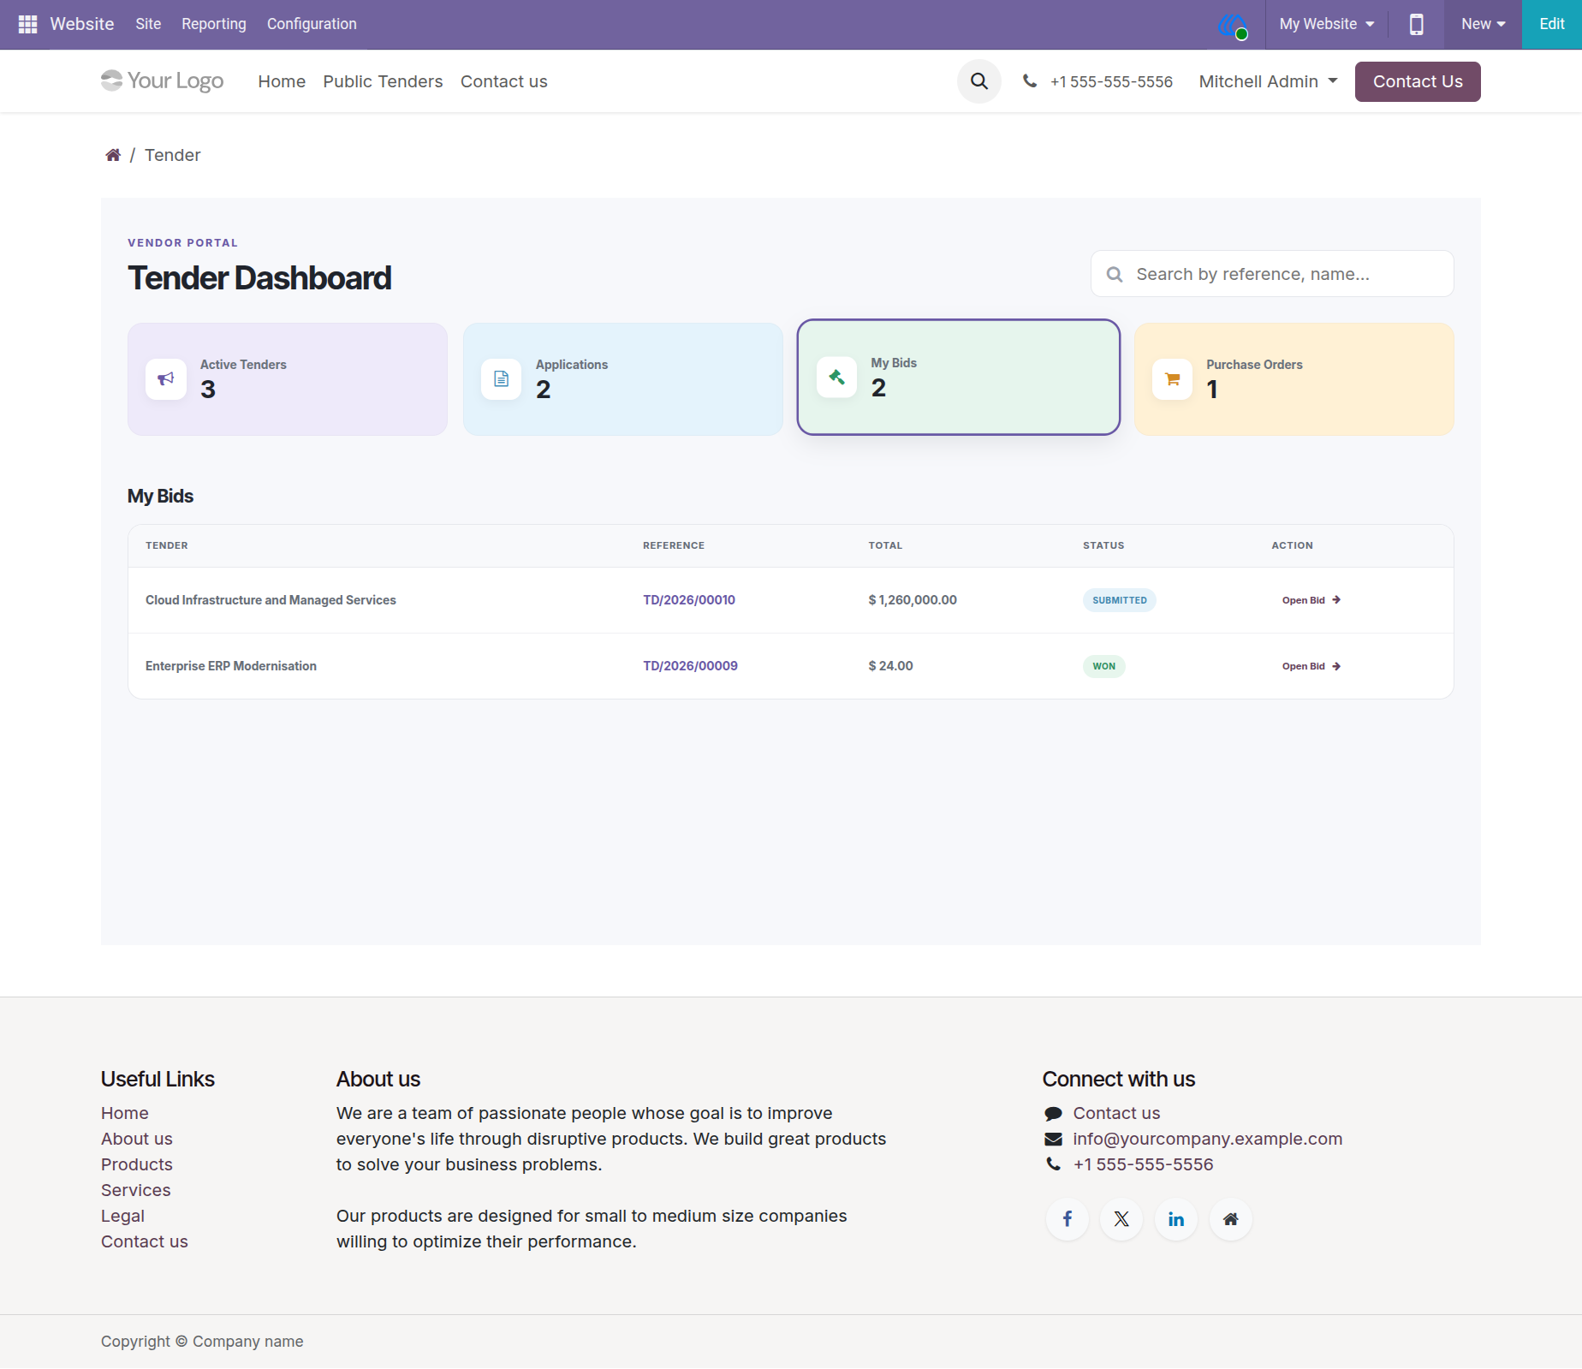1582x1369 pixels.
Task: Click the home breadcrumb icon
Action: point(113,155)
